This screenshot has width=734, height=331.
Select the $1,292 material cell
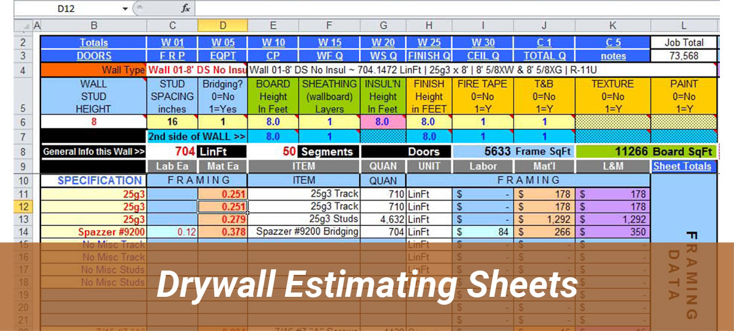click(544, 219)
